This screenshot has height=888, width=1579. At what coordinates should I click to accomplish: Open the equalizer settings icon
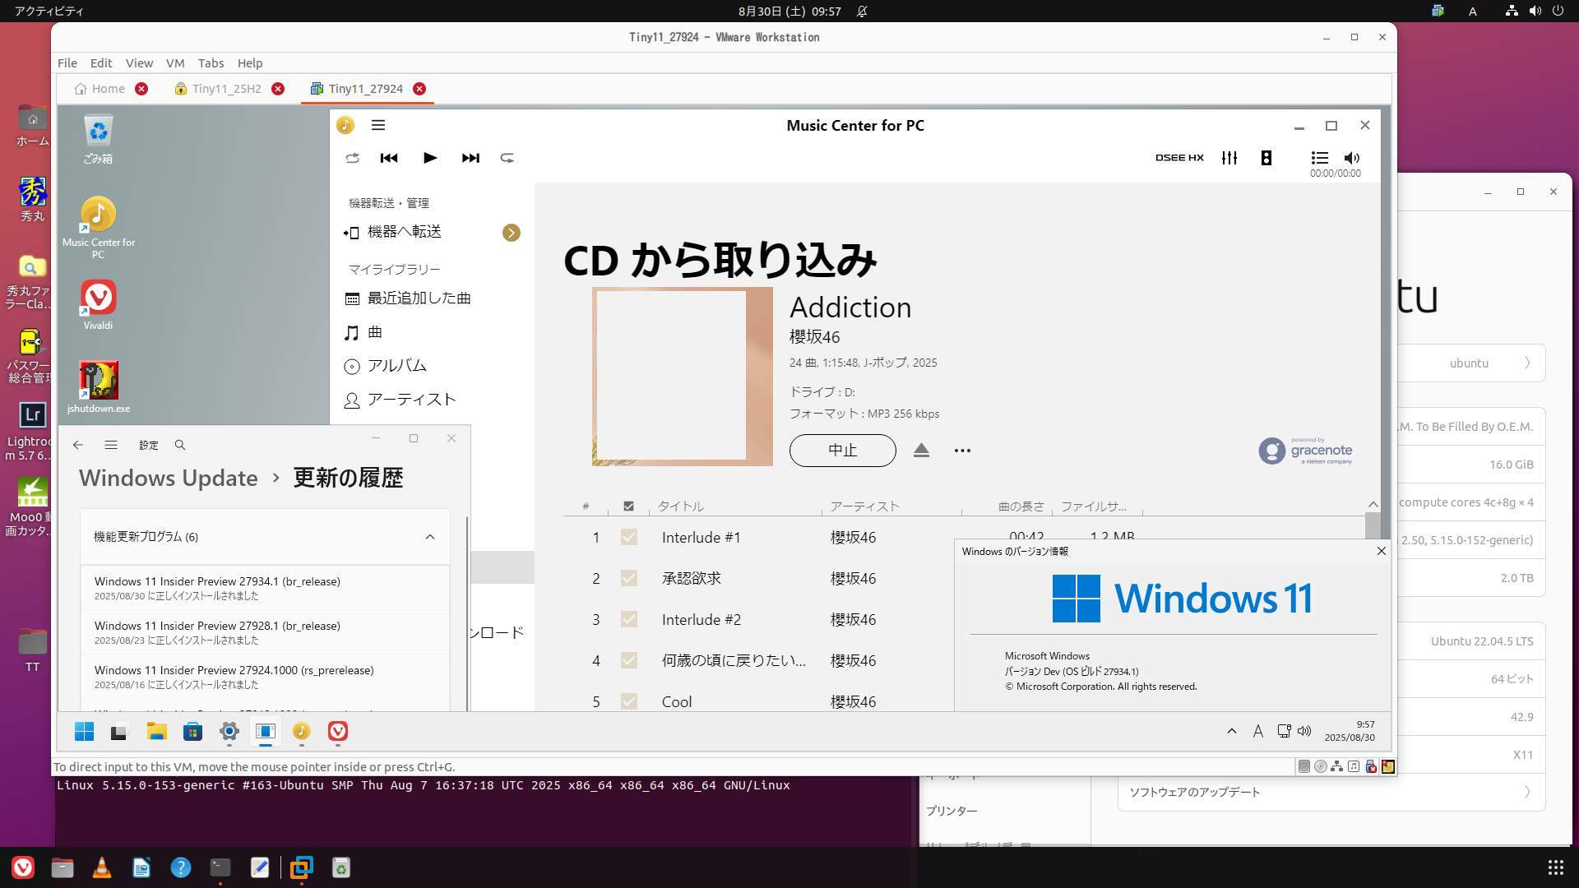tap(1229, 158)
